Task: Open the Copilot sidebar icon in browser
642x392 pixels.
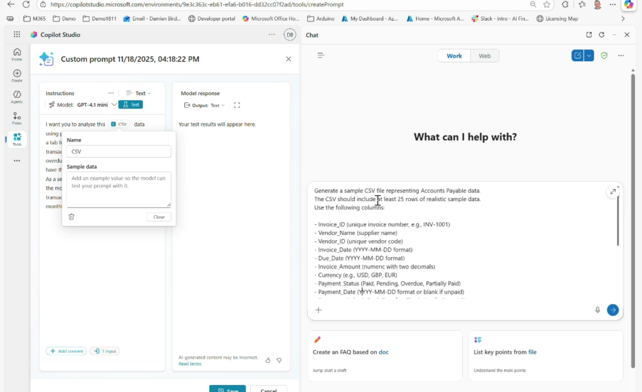Action: click(628, 4)
